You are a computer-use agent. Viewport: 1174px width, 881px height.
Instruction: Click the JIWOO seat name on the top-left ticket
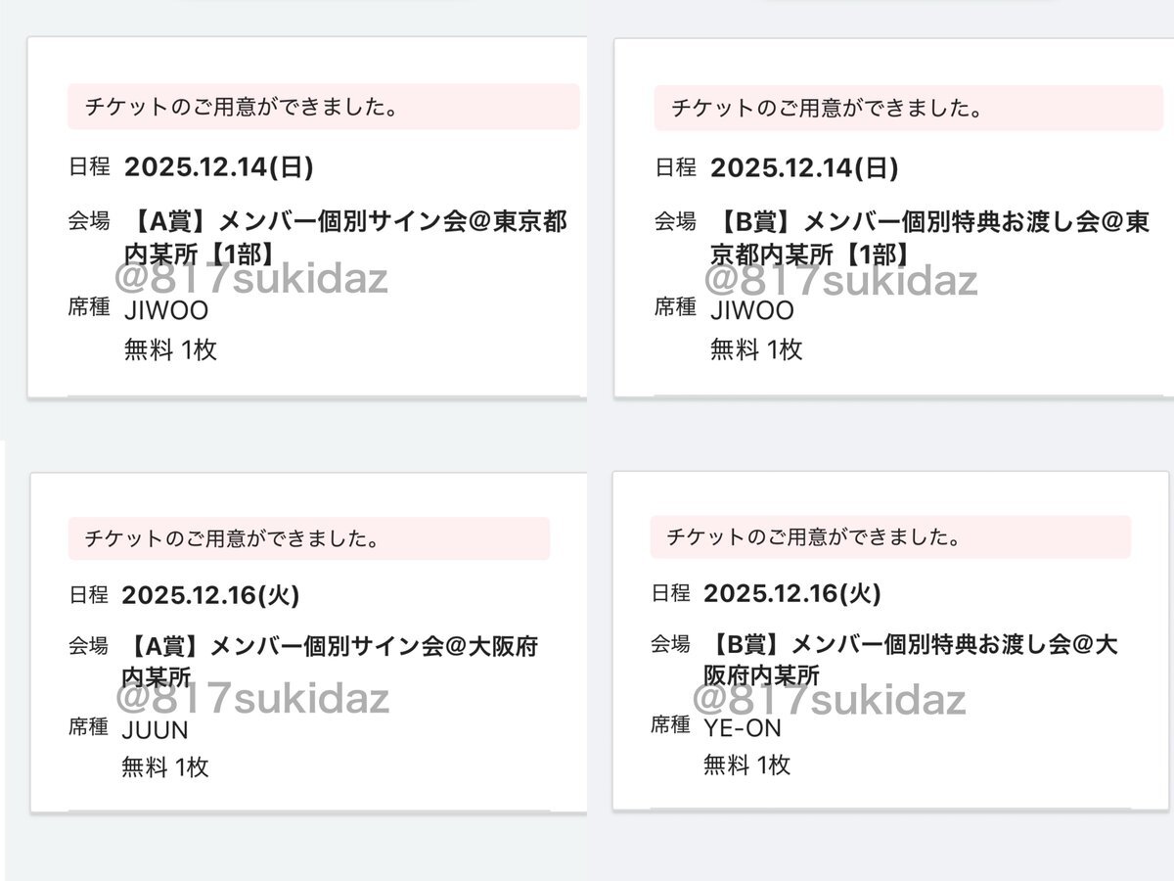point(162,310)
